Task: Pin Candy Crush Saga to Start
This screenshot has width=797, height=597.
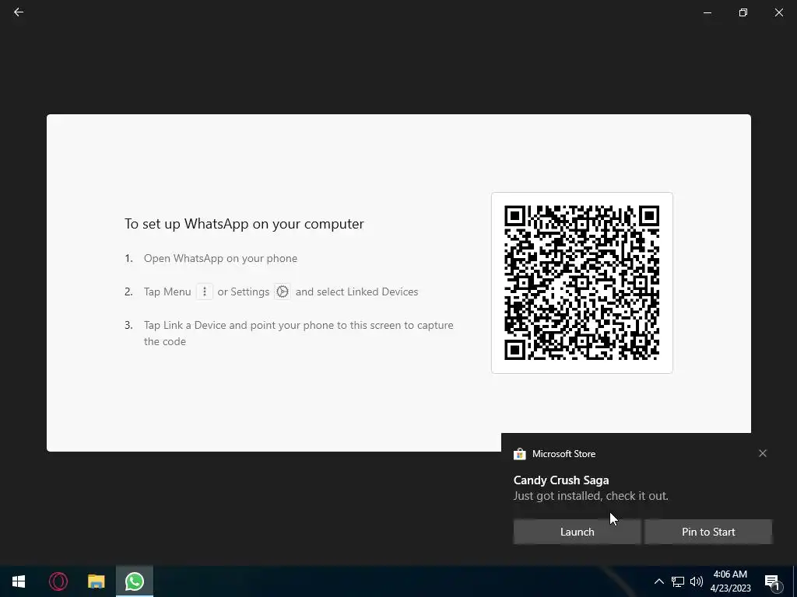Action: [x=708, y=532]
